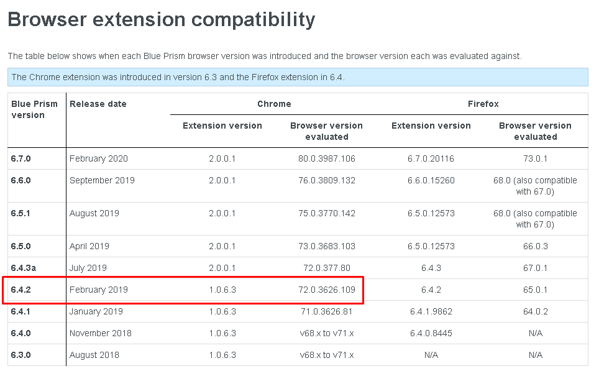Click Firefox browser version '73.0.1'
The image size is (599, 371).
535,158
